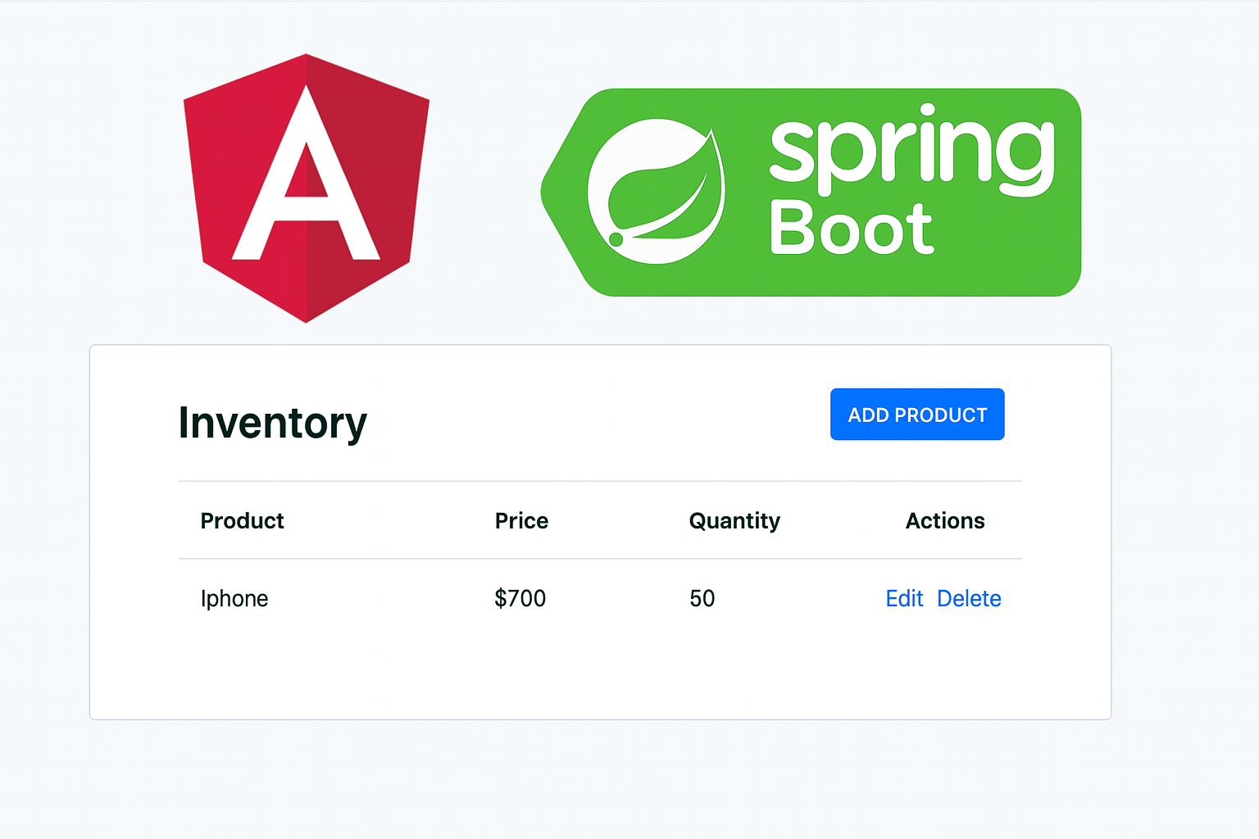Screen dimensions: 1259x839
Task: Click the Inventory heading
Action: (x=273, y=424)
